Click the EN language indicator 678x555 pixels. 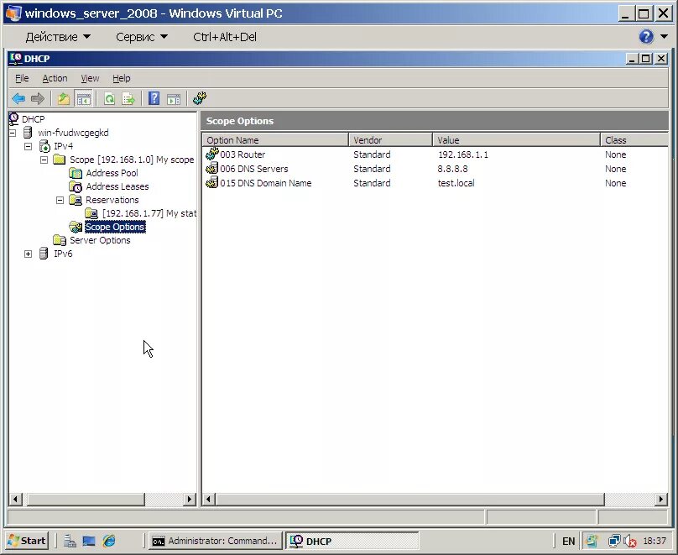568,542
